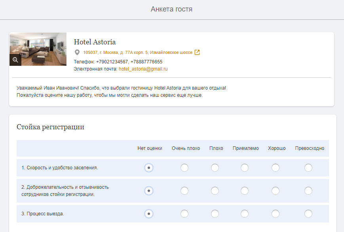Click the '3. Процесс выезда.' question text
Viewport: 344px width, 232px height.
point(43,213)
